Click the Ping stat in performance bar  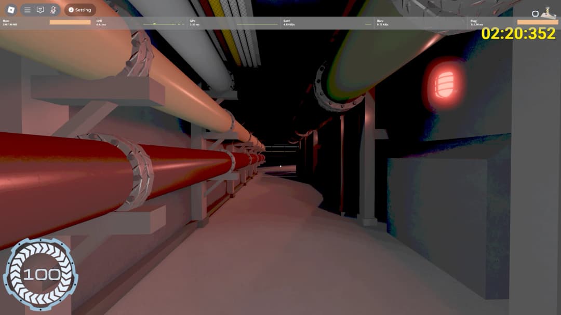point(476,22)
